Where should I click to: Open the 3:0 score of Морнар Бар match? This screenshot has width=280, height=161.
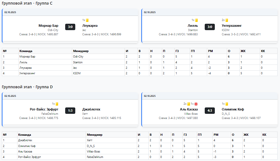(x=70, y=27)
